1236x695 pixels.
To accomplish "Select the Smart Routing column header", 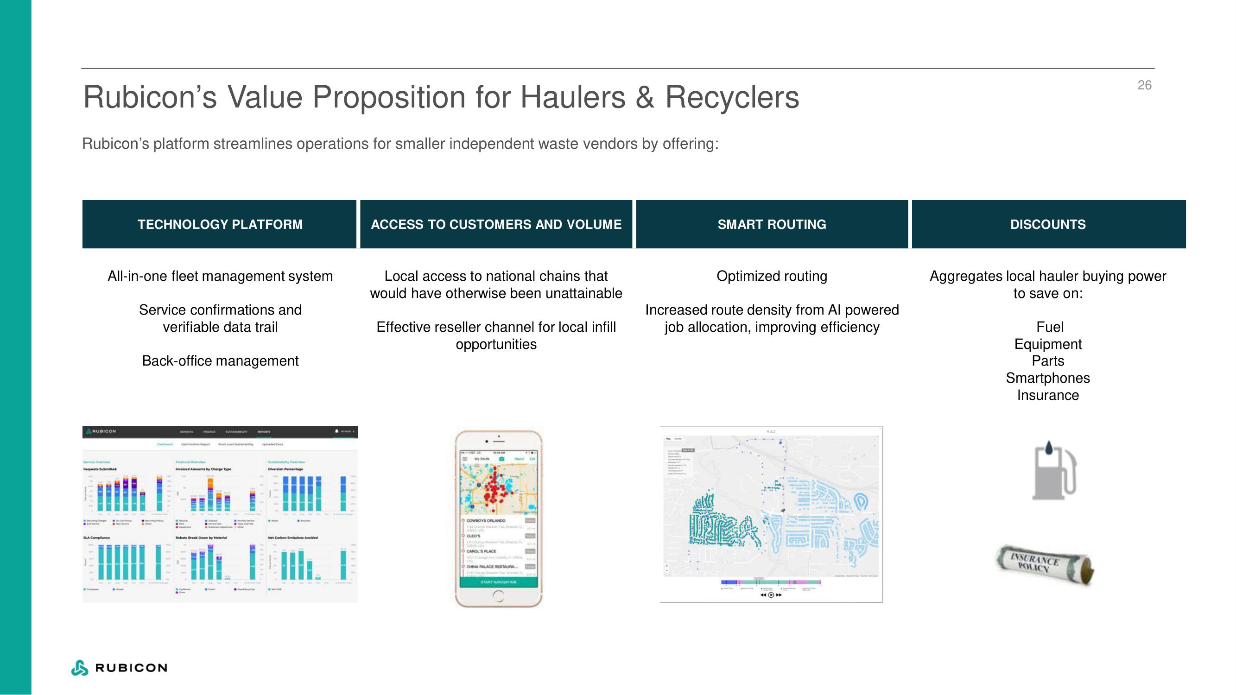I will coord(772,225).
